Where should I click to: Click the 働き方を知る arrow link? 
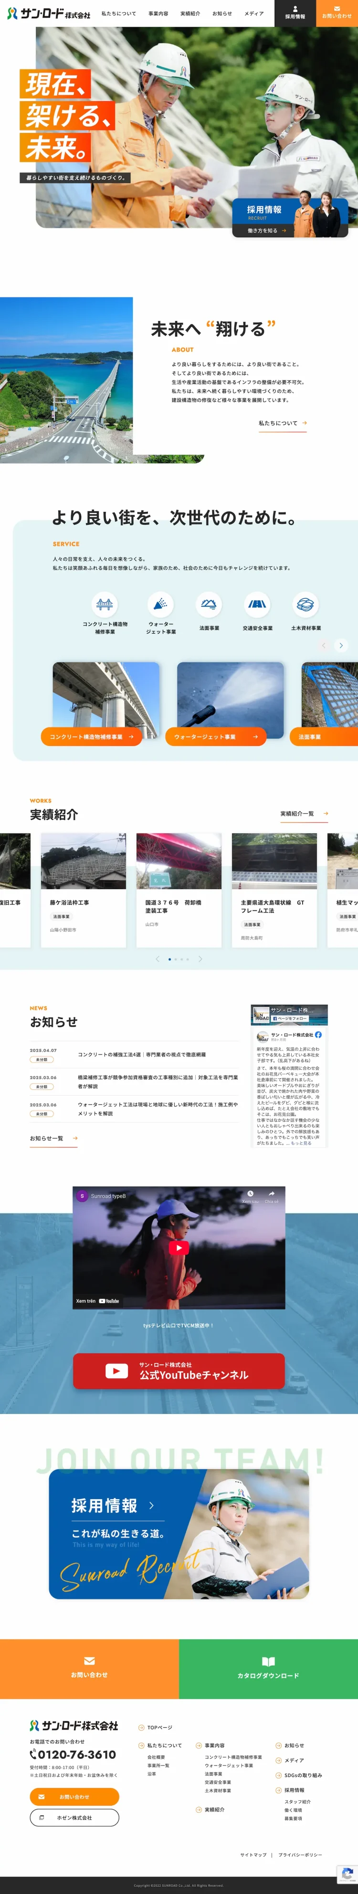pyautogui.click(x=267, y=230)
